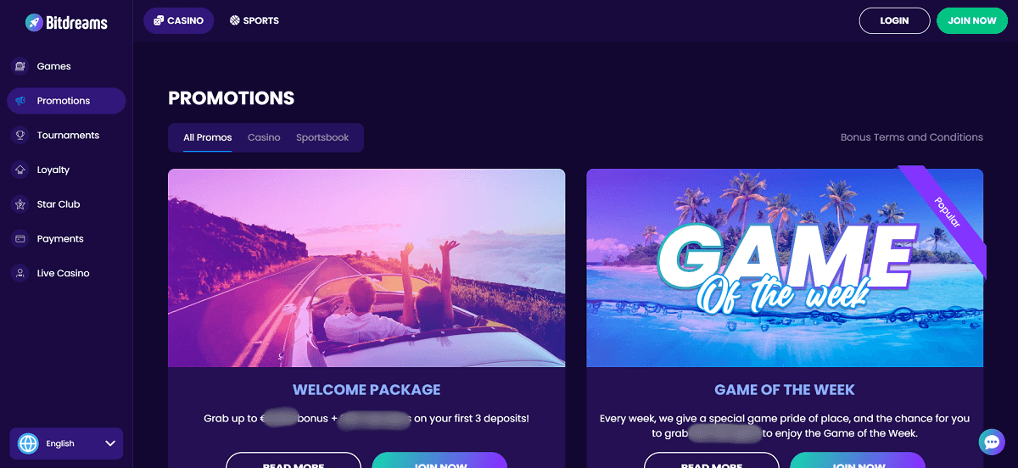The image size is (1018, 468).
Task: Open the live chat bubble icon
Action: point(992,442)
